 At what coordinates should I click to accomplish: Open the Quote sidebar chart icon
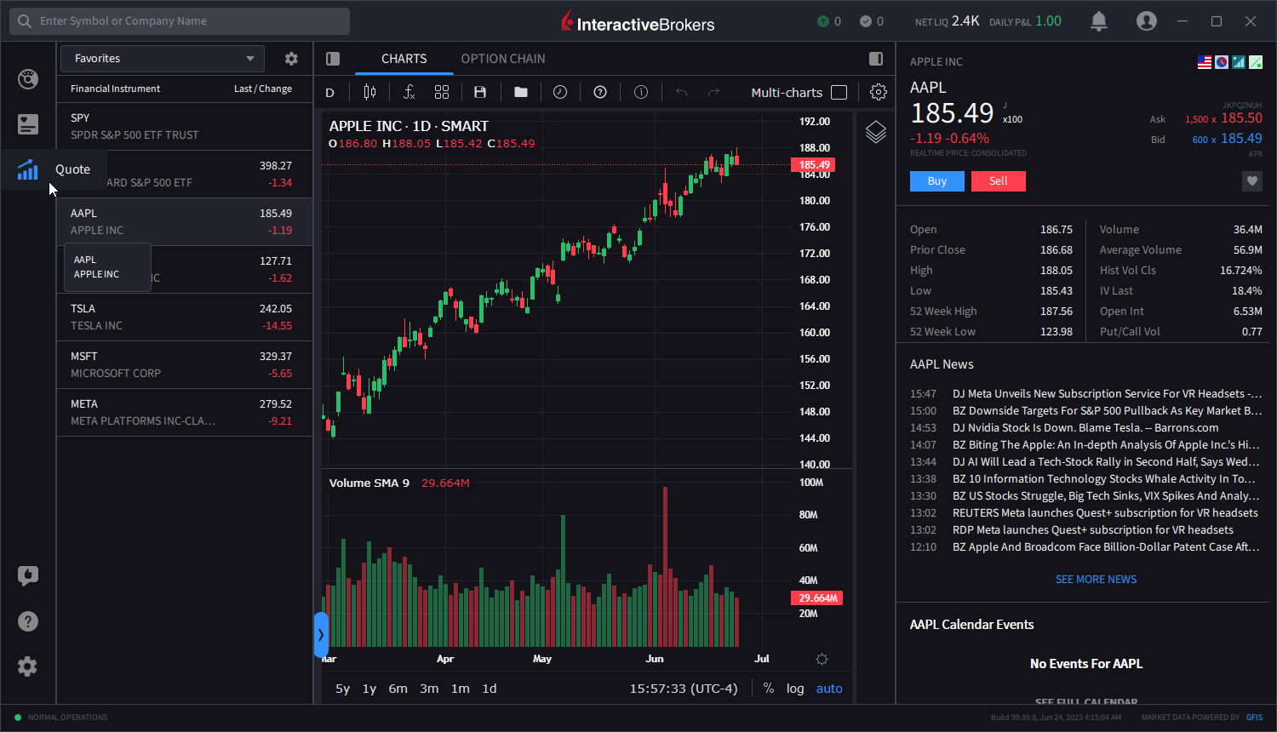tap(28, 169)
